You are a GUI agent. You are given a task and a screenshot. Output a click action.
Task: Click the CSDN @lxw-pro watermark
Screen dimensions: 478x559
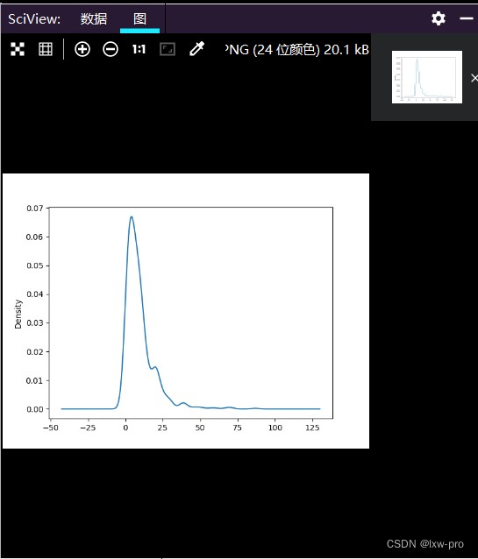pyautogui.click(x=424, y=544)
